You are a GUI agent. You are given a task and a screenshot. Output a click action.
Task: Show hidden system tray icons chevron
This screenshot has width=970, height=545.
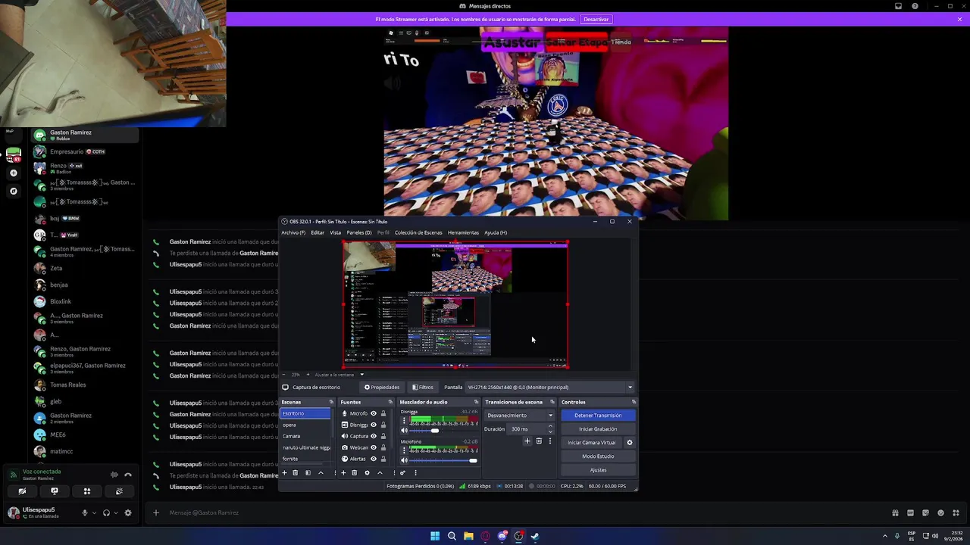pos(885,536)
